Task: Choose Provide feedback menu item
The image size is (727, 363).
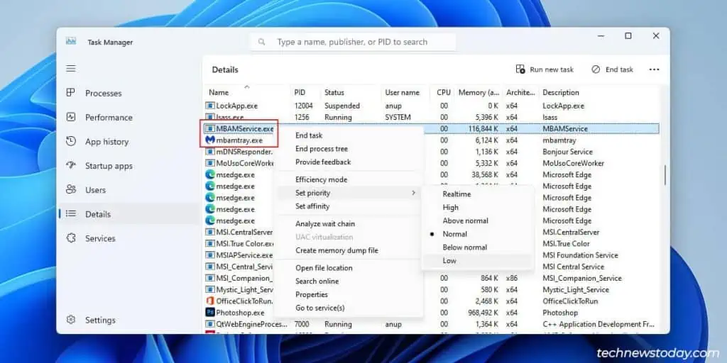Action: click(x=349, y=162)
